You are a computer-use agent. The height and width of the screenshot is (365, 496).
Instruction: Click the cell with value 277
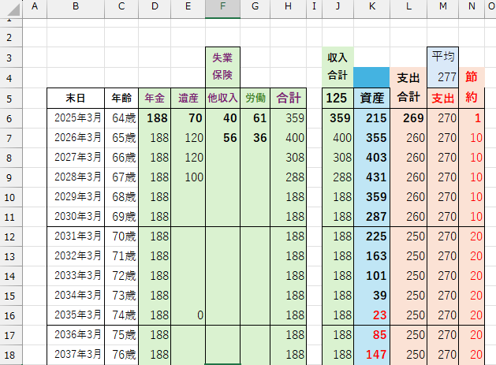[443, 77]
